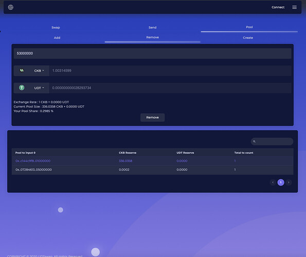The width and height of the screenshot is (306, 257).
Task: Switch to the Send tab
Action: click(x=152, y=27)
